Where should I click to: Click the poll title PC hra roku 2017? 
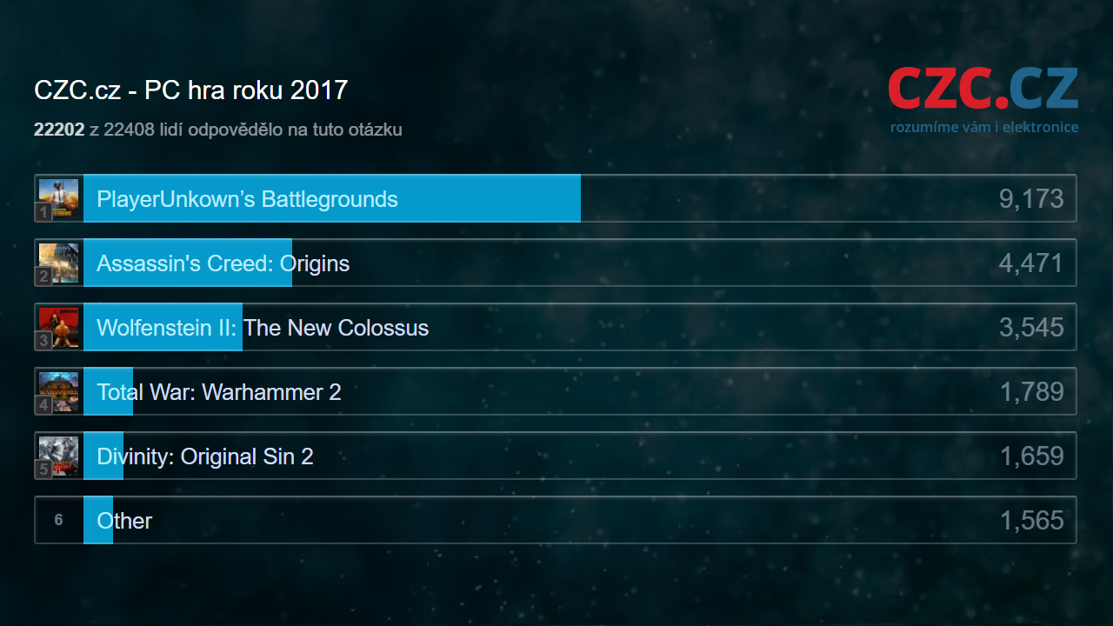click(x=190, y=90)
